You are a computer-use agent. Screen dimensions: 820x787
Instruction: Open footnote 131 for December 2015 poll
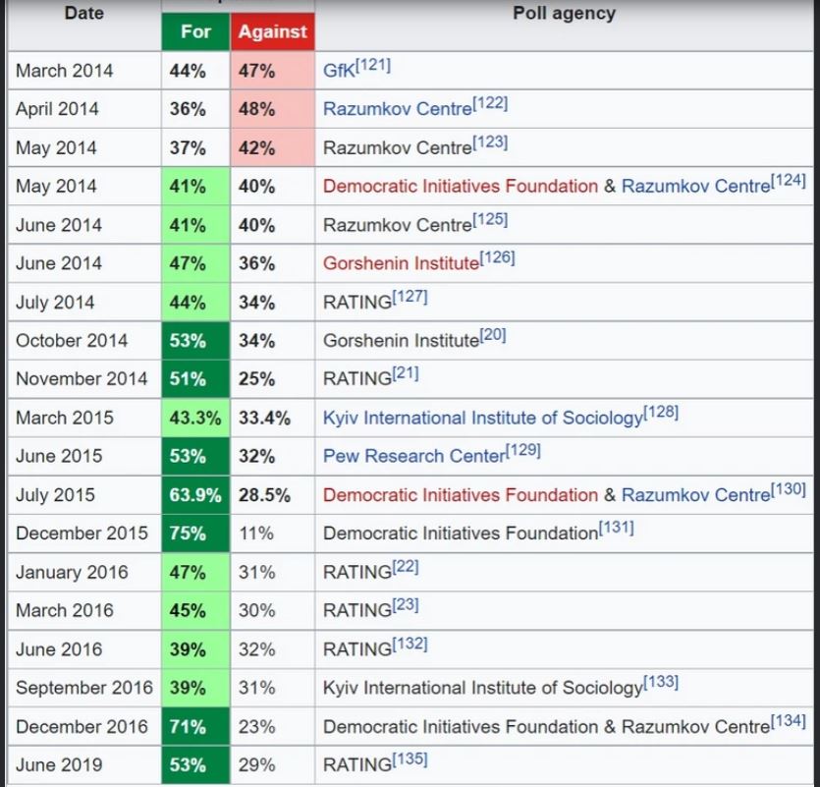click(x=616, y=529)
